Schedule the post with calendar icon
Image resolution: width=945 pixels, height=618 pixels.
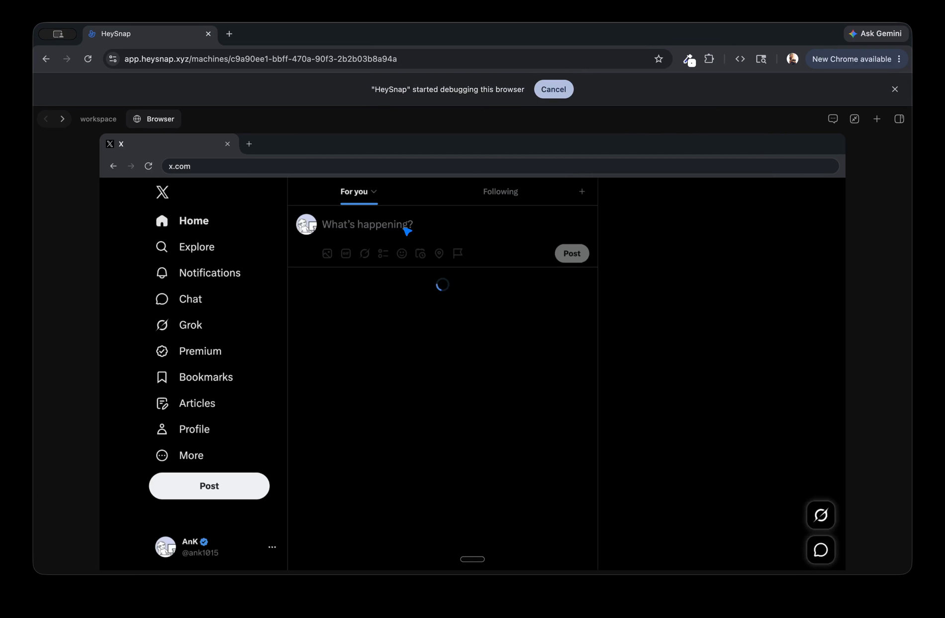click(420, 254)
